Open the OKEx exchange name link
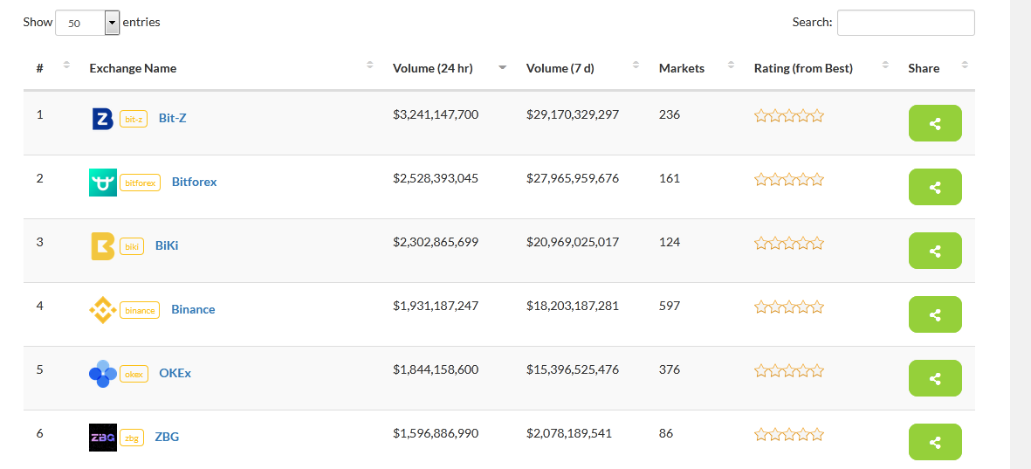This screenshot has height=469, width=1031. tap(175, 374)
